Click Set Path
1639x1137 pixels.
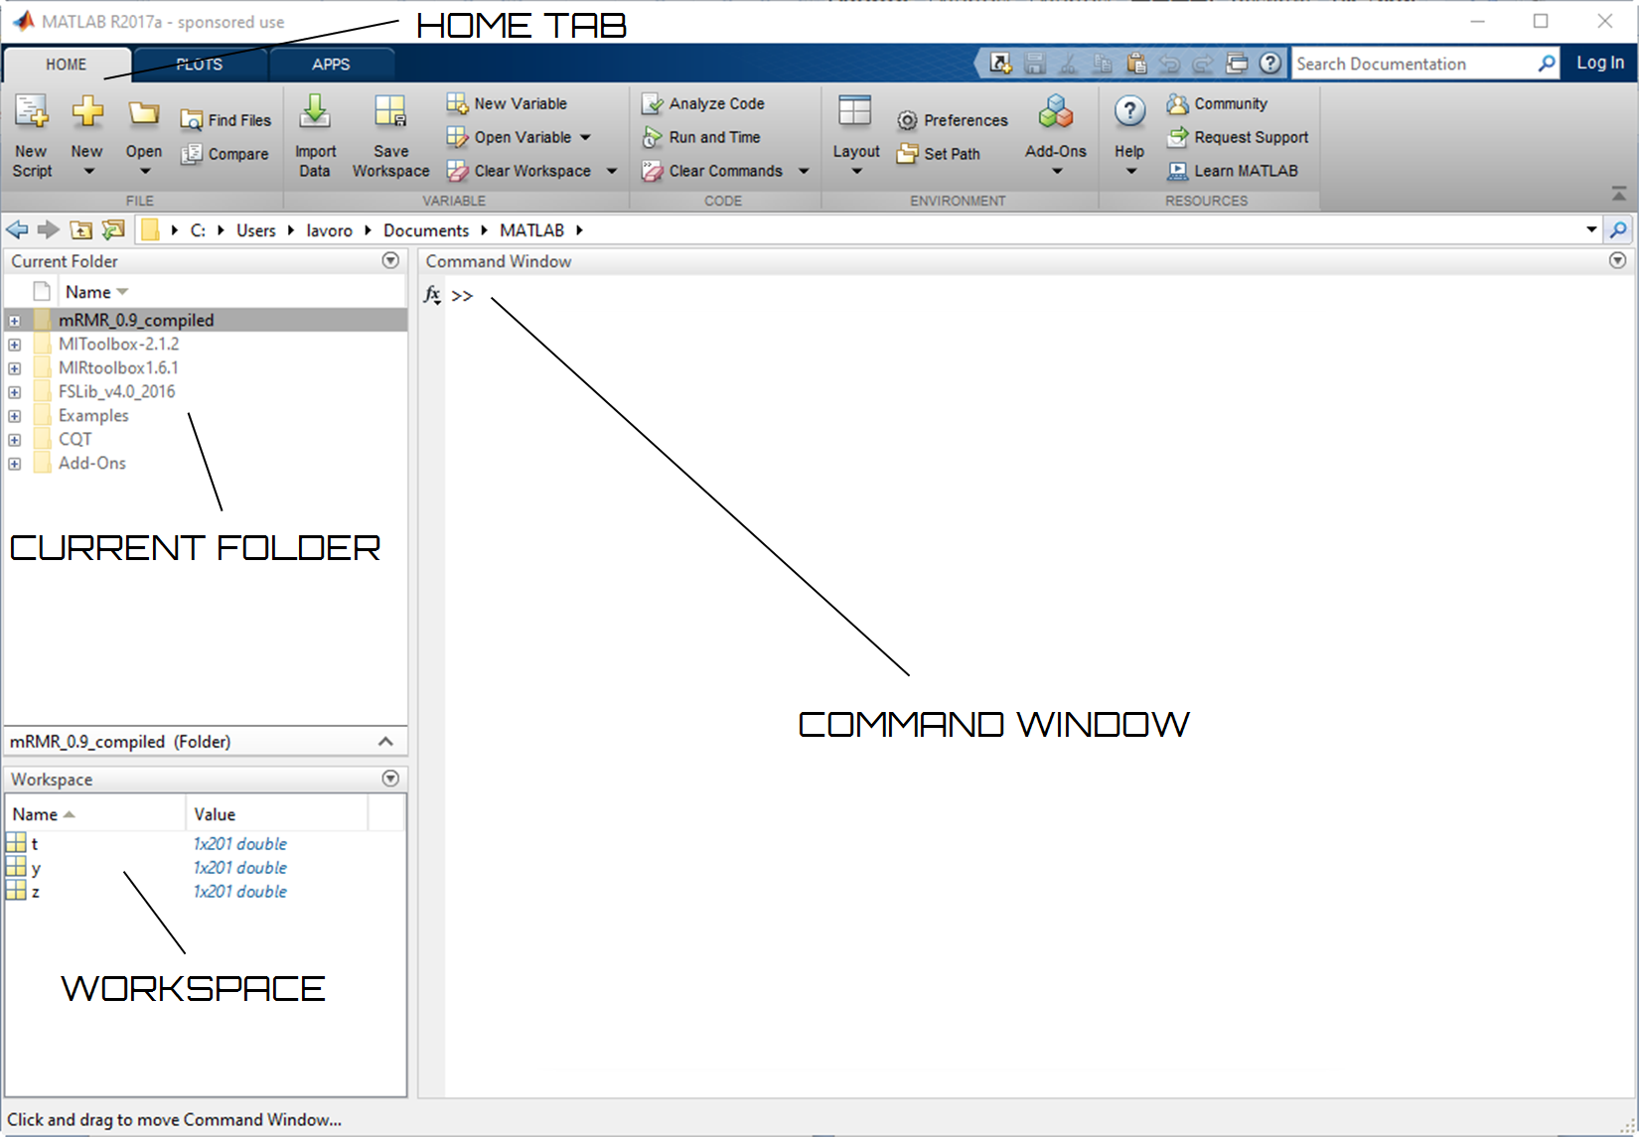pyautogui.click(x=938, y=154)
